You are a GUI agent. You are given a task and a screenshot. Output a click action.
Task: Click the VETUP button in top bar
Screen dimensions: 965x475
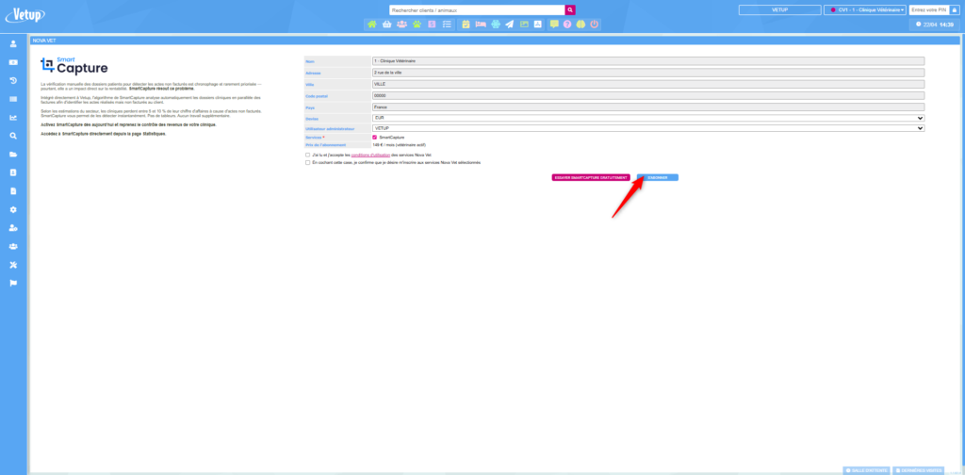pos(778,9)
